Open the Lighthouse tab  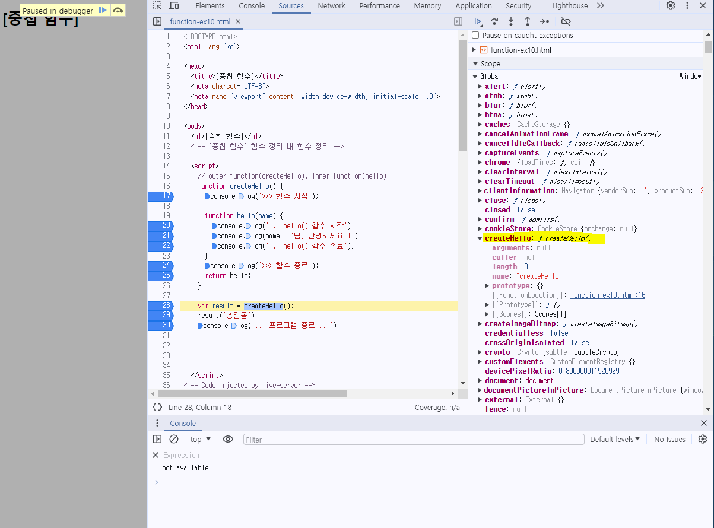570,6
